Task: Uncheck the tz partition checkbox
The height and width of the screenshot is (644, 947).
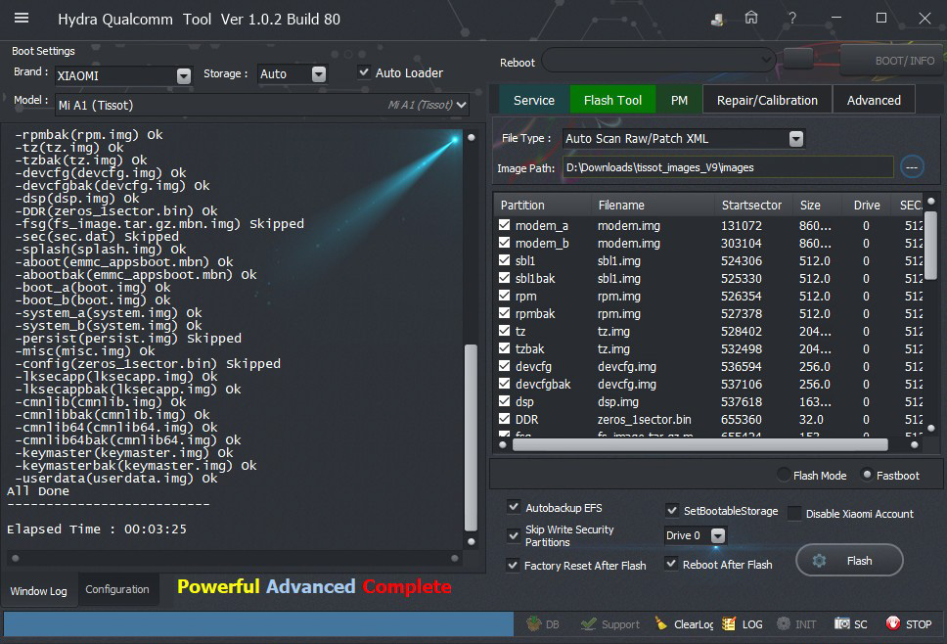Action: (504, 331)
